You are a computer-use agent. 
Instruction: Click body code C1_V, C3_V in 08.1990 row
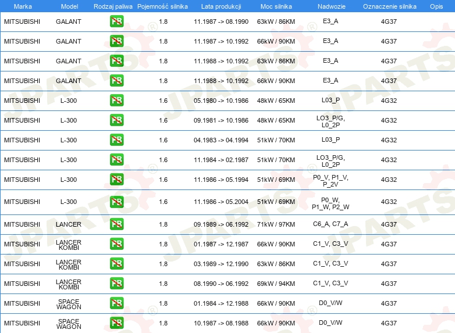[x=330, y=283]
